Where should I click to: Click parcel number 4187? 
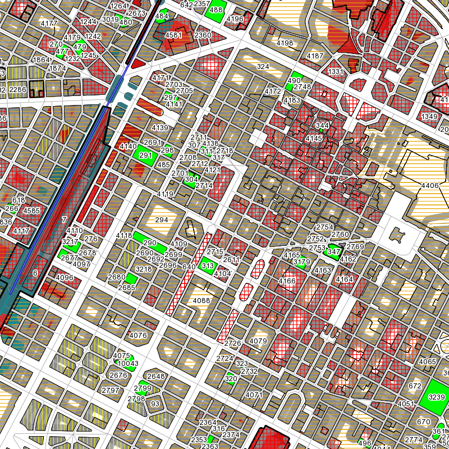[315, 56]
